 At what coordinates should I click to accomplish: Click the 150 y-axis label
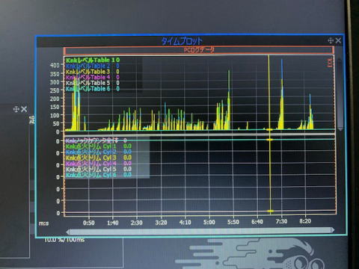(x=55, y=107)
